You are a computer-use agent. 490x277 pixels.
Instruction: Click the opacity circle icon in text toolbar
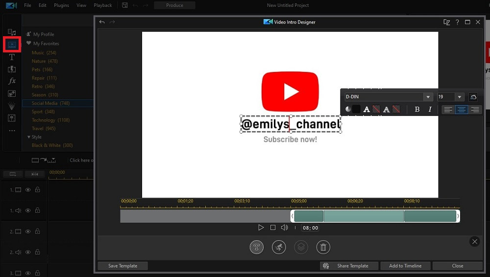(x=348, y=109)
